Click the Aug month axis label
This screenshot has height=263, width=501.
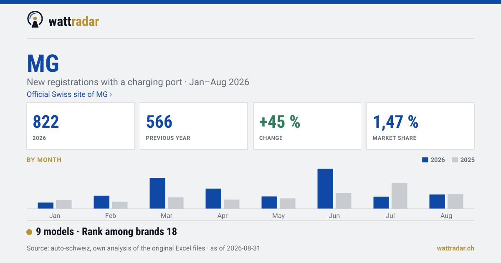tap(446, 216)
